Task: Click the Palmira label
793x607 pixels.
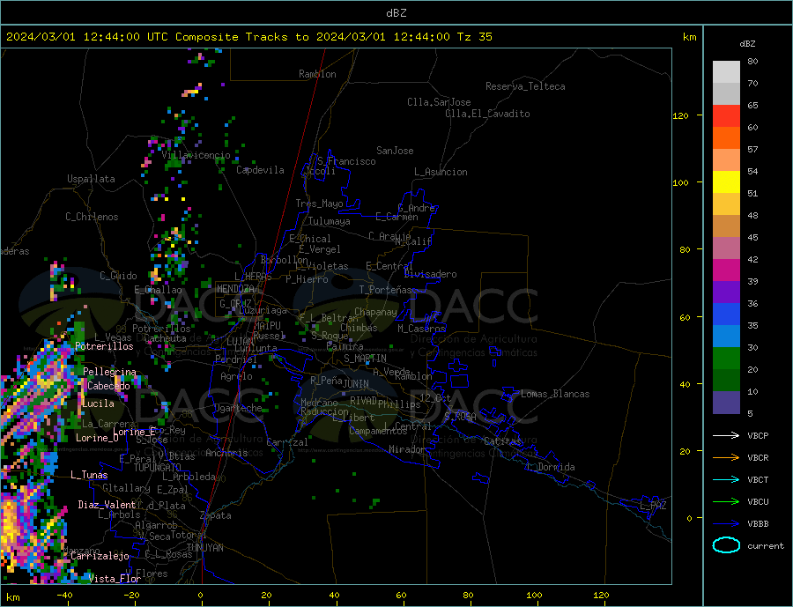Action: click(345, 346)
